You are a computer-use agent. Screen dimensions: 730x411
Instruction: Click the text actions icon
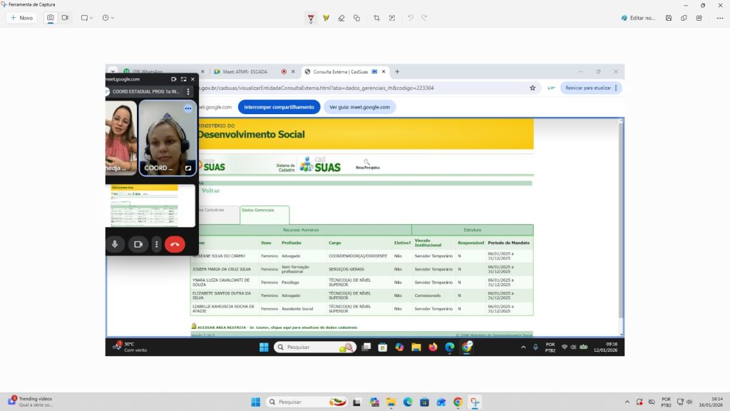coord(392,18)
